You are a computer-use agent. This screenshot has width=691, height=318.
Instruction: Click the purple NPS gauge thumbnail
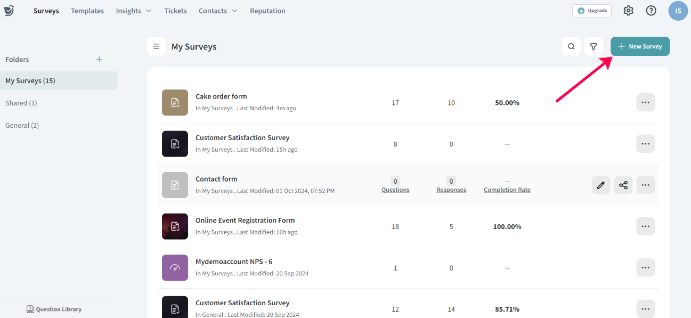click(x=175, y=267)
